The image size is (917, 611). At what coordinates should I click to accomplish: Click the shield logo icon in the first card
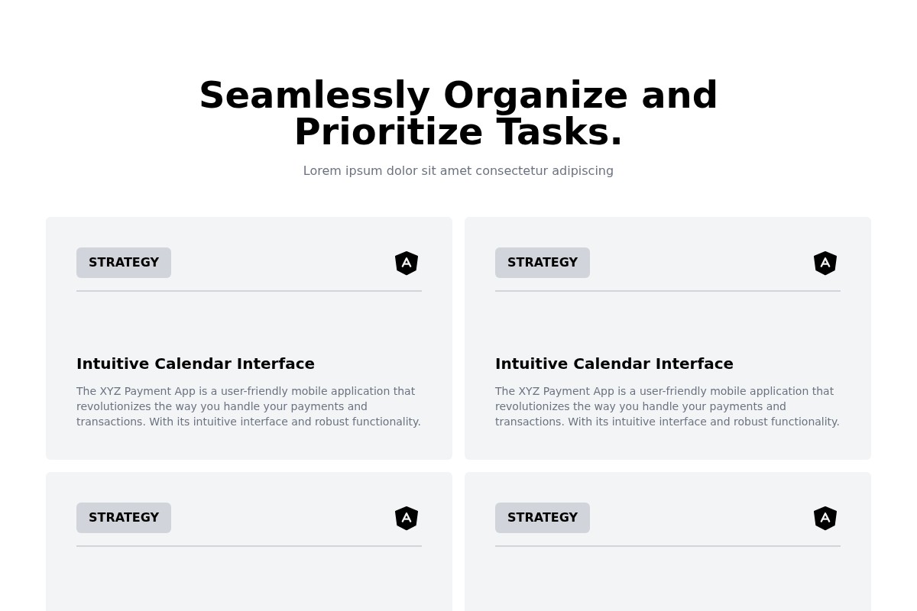[x=407, y=263]
